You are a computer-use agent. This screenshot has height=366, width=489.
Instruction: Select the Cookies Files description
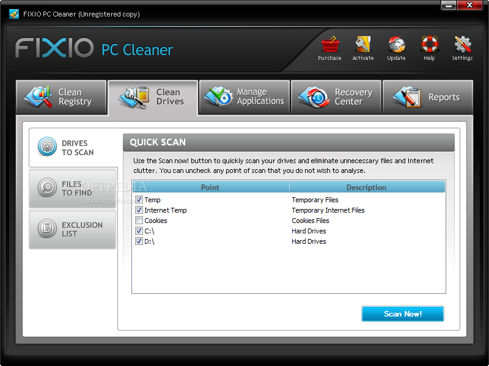[311, 221]
